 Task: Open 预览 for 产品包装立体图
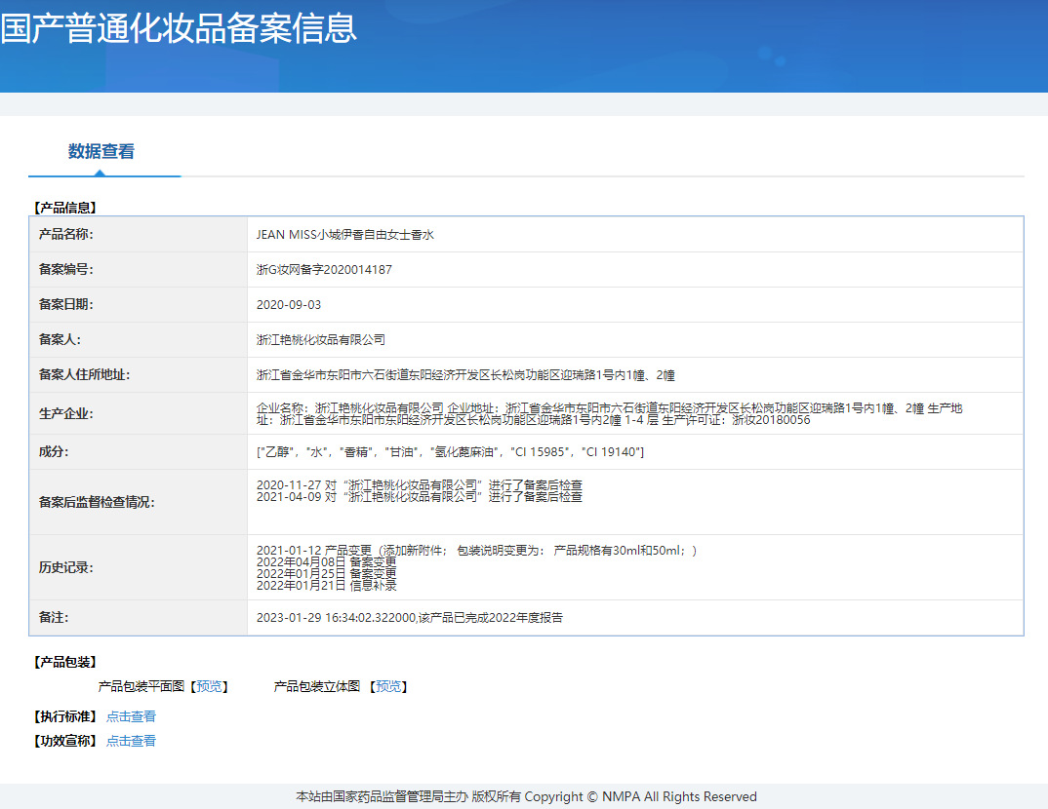[x=388, y=686]
